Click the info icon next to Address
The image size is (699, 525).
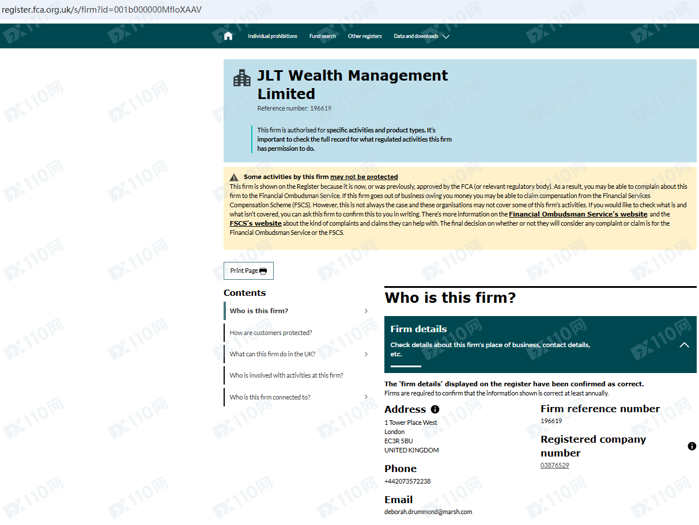(x=435, y=409)
